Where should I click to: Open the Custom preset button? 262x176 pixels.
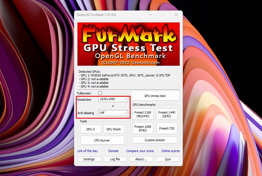point(155,140)
